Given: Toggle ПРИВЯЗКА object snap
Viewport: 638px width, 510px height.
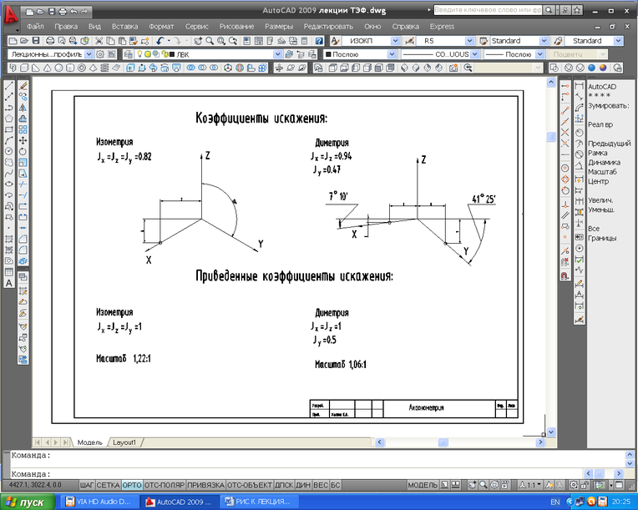Looking at the screenshot, I should [x=205, y=485].
